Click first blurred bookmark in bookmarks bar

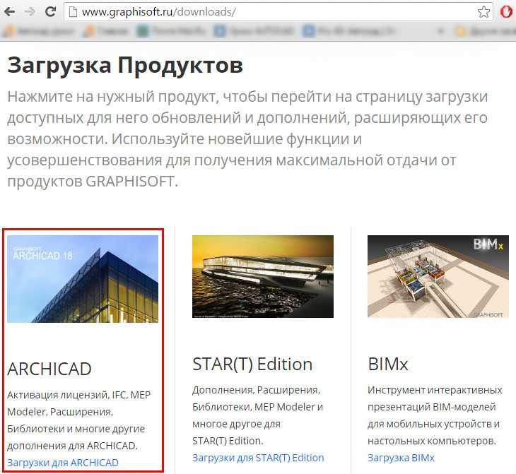click(x=40, y=31)
